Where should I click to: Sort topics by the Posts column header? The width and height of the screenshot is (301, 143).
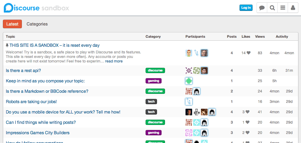tap(232, 36)
